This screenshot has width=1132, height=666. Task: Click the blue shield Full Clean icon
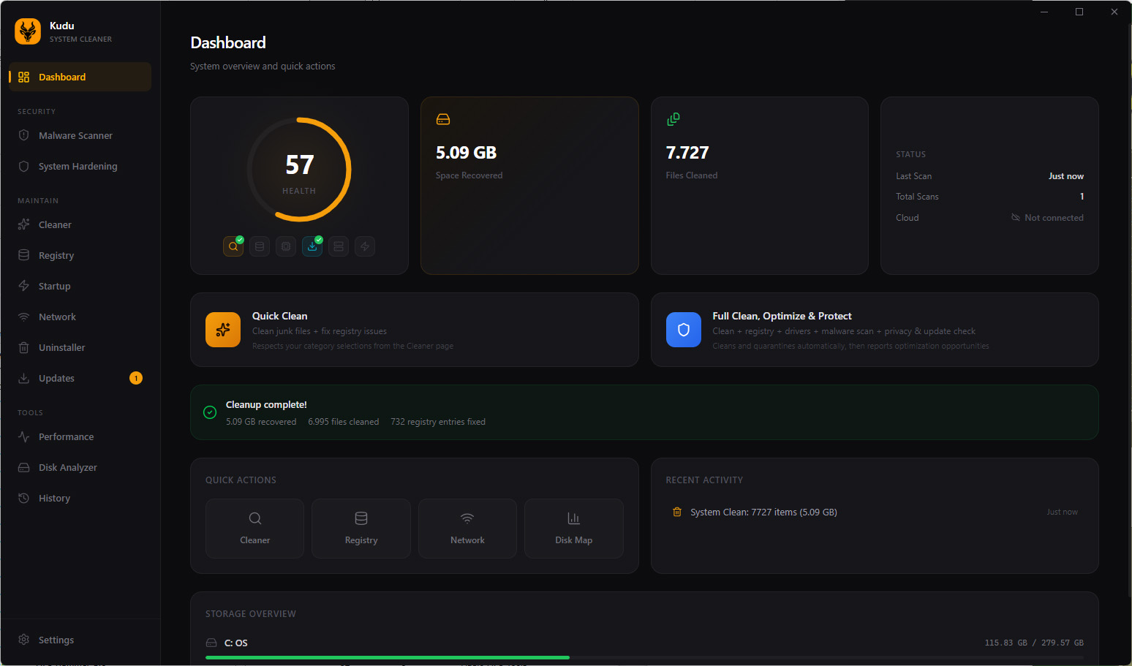[683, 330]
